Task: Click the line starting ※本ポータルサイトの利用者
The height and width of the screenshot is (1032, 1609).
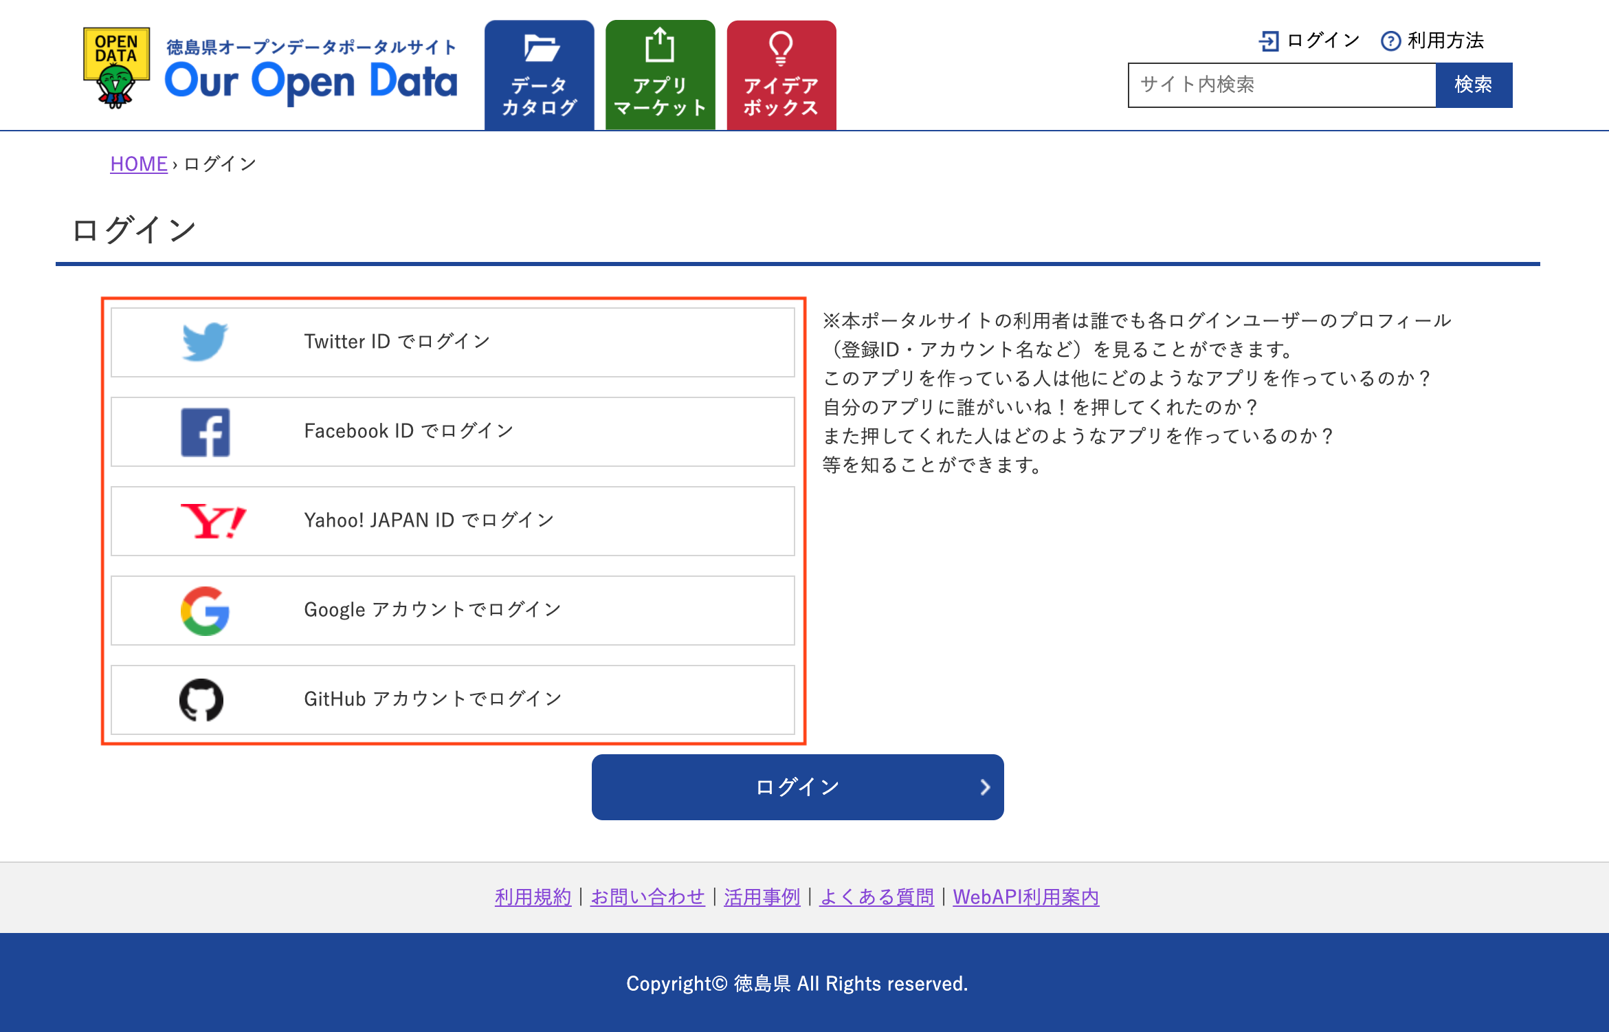Action: [1137, 320]
